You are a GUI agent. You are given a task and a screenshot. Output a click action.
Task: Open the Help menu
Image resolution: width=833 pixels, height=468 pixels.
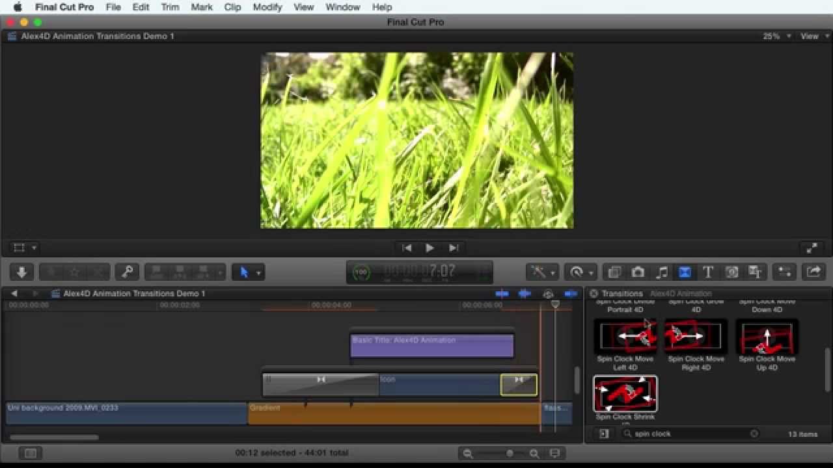[382, 7]
